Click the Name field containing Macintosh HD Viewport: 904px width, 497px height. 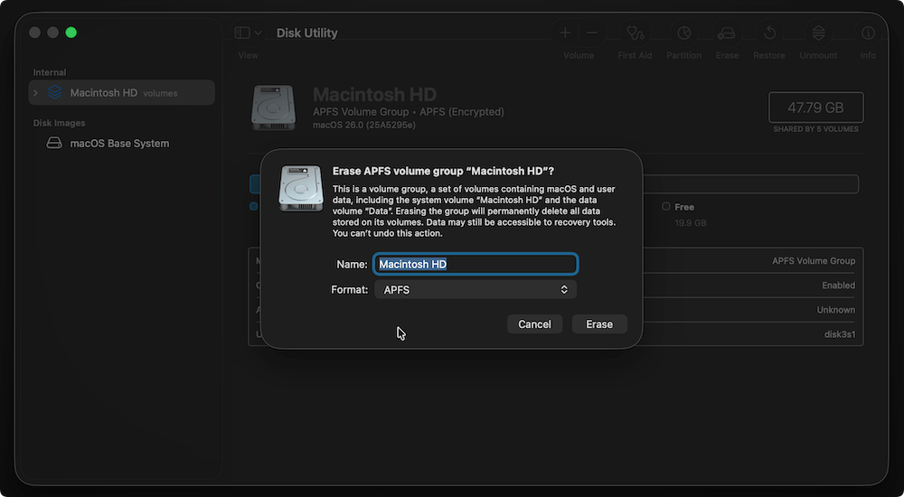[x=476, y=264]
